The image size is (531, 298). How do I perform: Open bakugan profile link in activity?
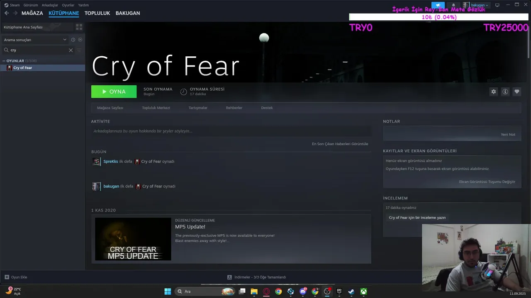[111, 186]
